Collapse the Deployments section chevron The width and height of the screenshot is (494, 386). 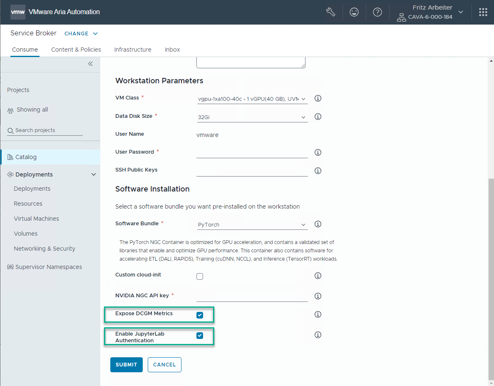pos(94,174)
